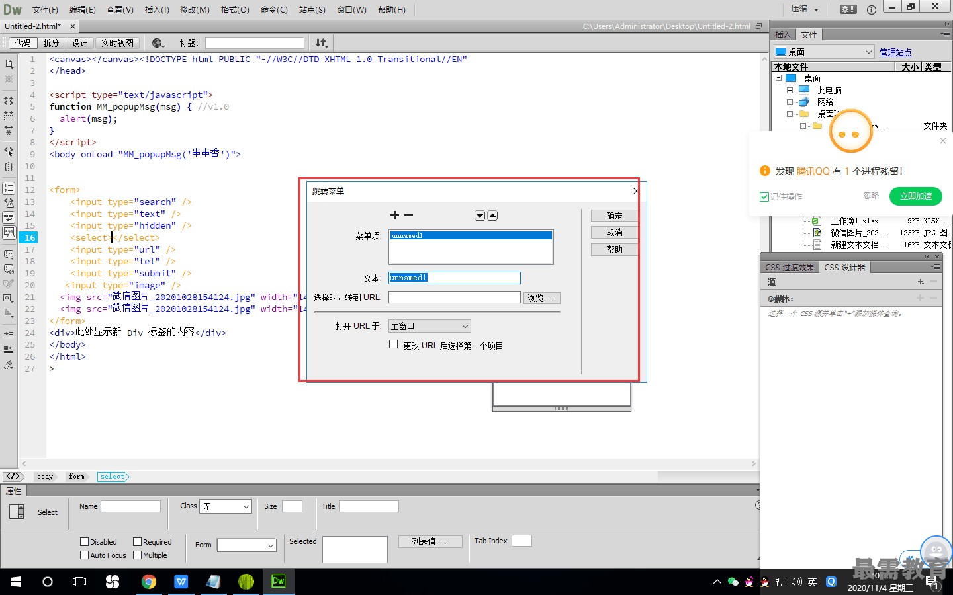Open the 压缩 workspace dropdown
Viewport: 953px width, 595px height.
pos(805,9)
